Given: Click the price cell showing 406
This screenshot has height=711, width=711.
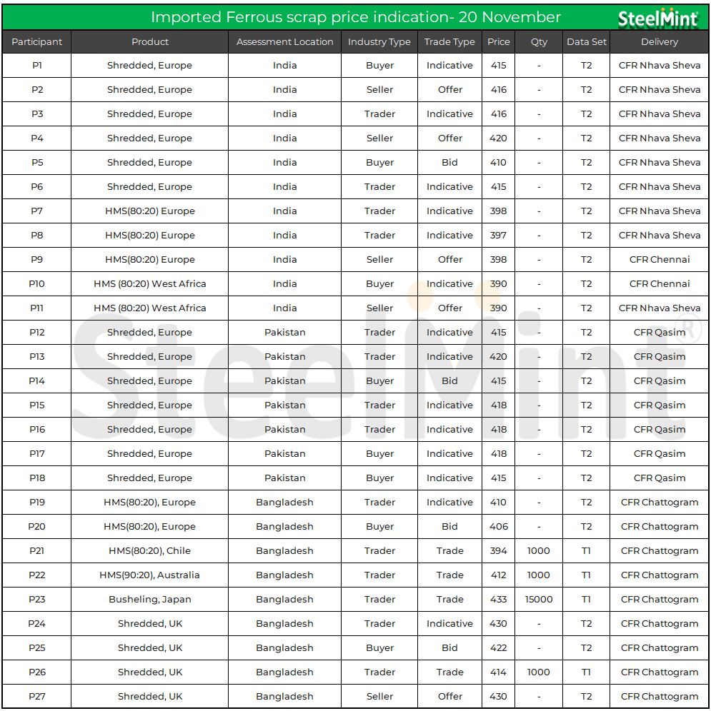Looking at the screenshot, I should pyautogui.click(x=499, y=527).
